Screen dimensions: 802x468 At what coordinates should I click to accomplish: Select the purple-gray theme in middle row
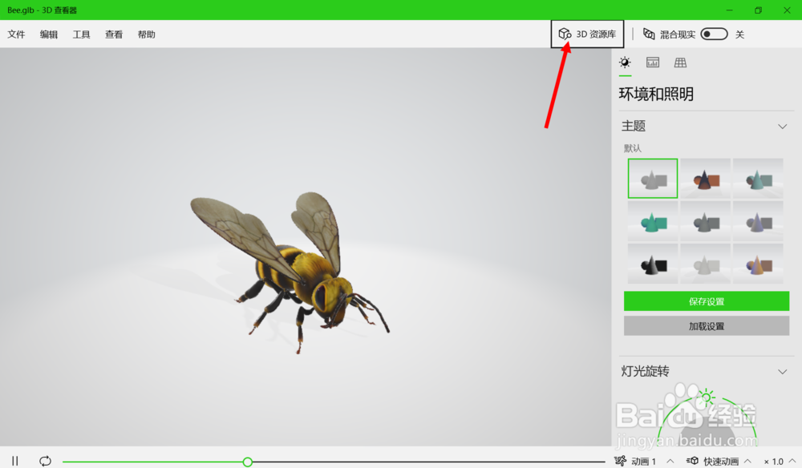tap(758, 220)
